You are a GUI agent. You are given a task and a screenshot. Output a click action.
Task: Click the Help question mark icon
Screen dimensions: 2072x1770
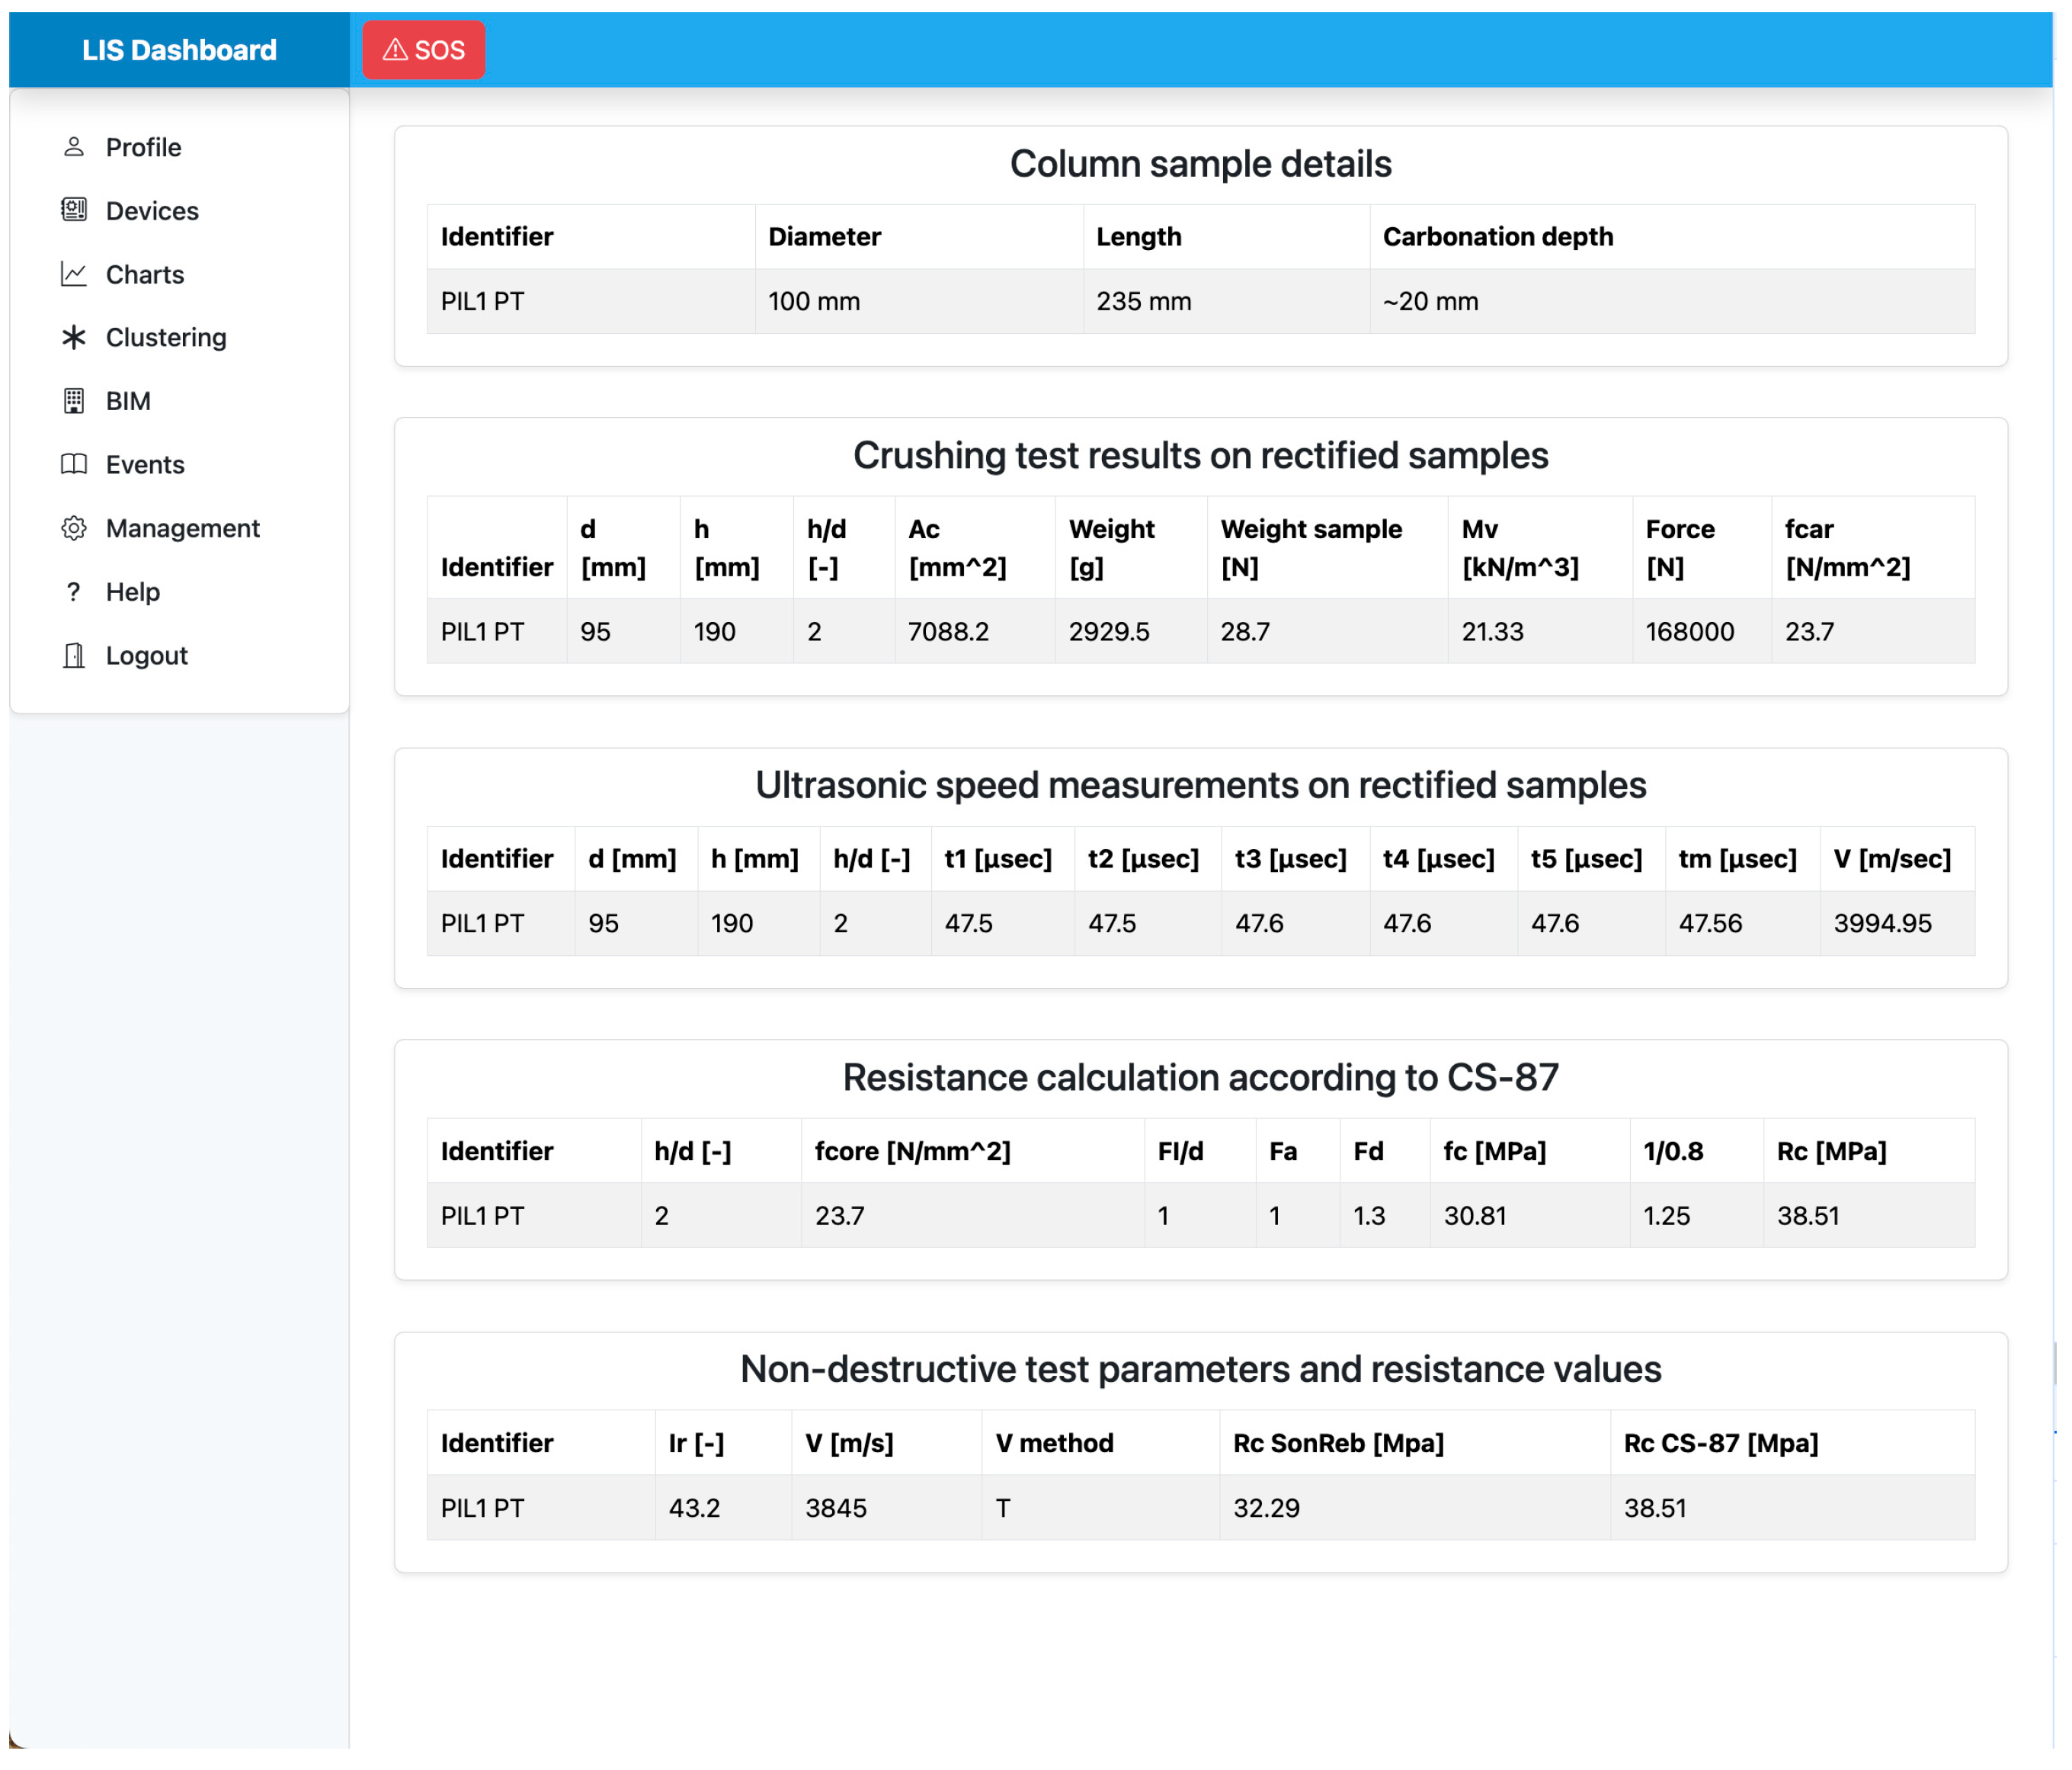73,592
